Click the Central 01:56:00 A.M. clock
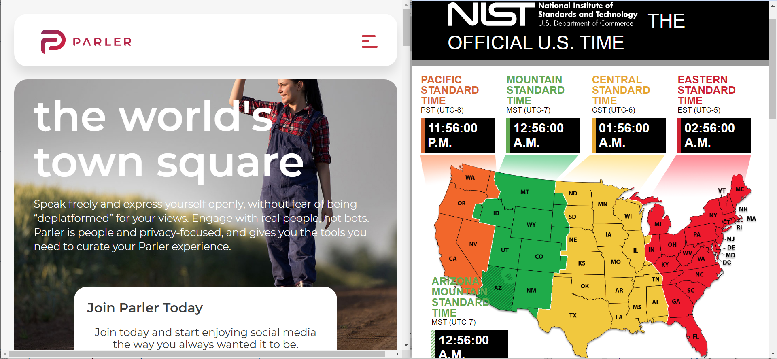Image resolution: width=777 pixels, height=359 pixels. 629,136
